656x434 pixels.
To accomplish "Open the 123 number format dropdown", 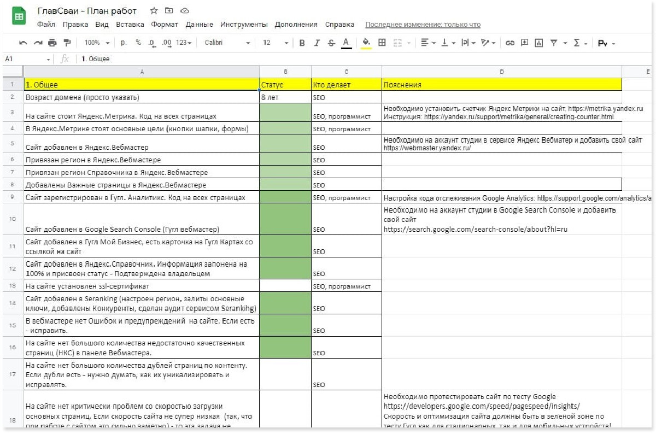I will pyautogui.click(x=184, y=43).
